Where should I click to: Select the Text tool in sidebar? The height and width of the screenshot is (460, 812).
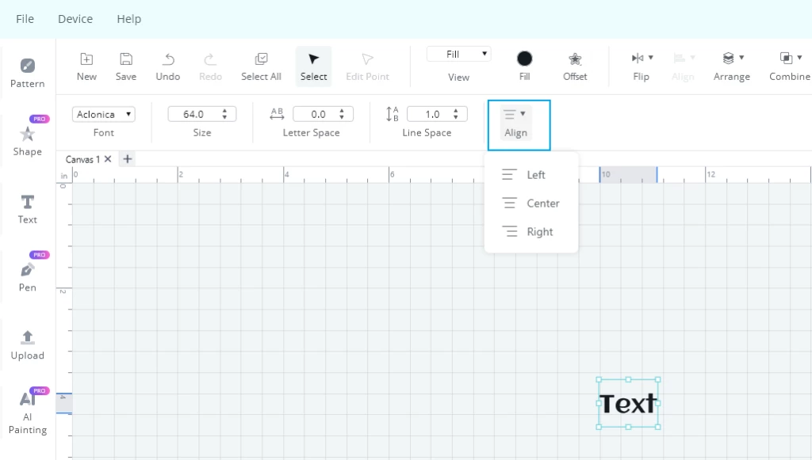pyautogui.click(x=28, y=209)
